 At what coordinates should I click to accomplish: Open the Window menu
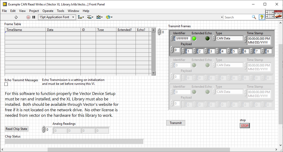(x=73, y=11)
